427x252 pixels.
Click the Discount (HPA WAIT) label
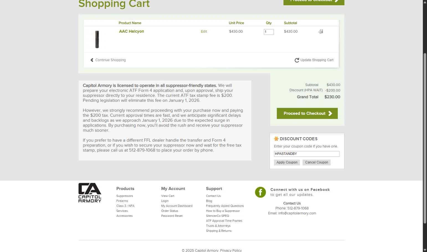click(x=306, y=90)
